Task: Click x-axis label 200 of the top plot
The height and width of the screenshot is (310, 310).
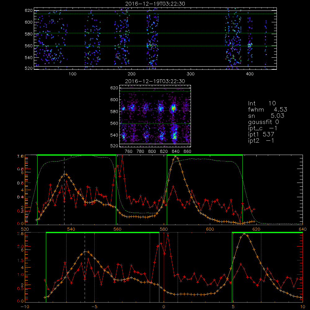Action: tap(131, 74)
